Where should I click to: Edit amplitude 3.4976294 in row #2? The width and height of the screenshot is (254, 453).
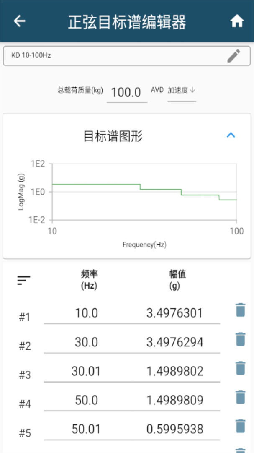tap(175, 343)
